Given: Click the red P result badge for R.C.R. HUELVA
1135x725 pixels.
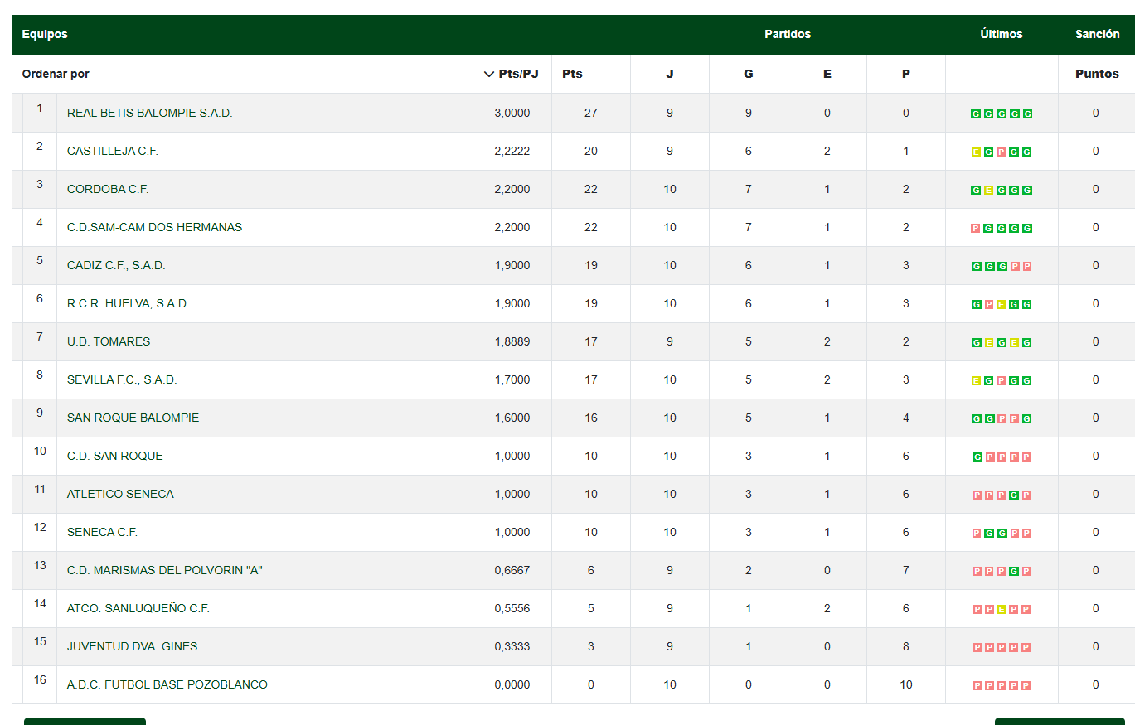Looking at the screenshot, I should click(x=988, y=305).
